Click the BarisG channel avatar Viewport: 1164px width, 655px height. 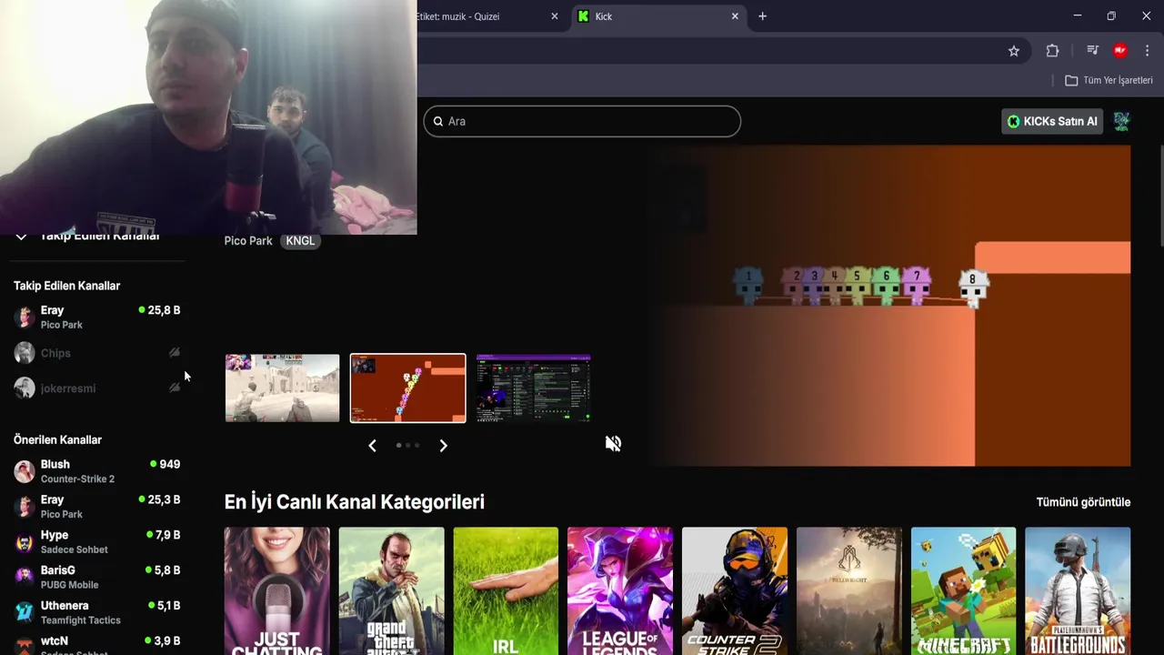25,578
